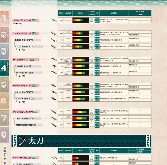Click the クロオビブレイド LV1 weapon icon
This screenshot has height=165, width=167.
coord(54,20)
